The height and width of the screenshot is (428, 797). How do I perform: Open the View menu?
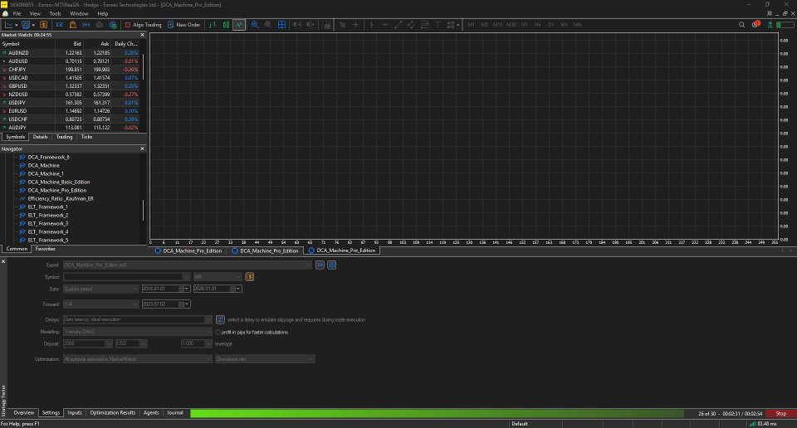pos(35,14)
